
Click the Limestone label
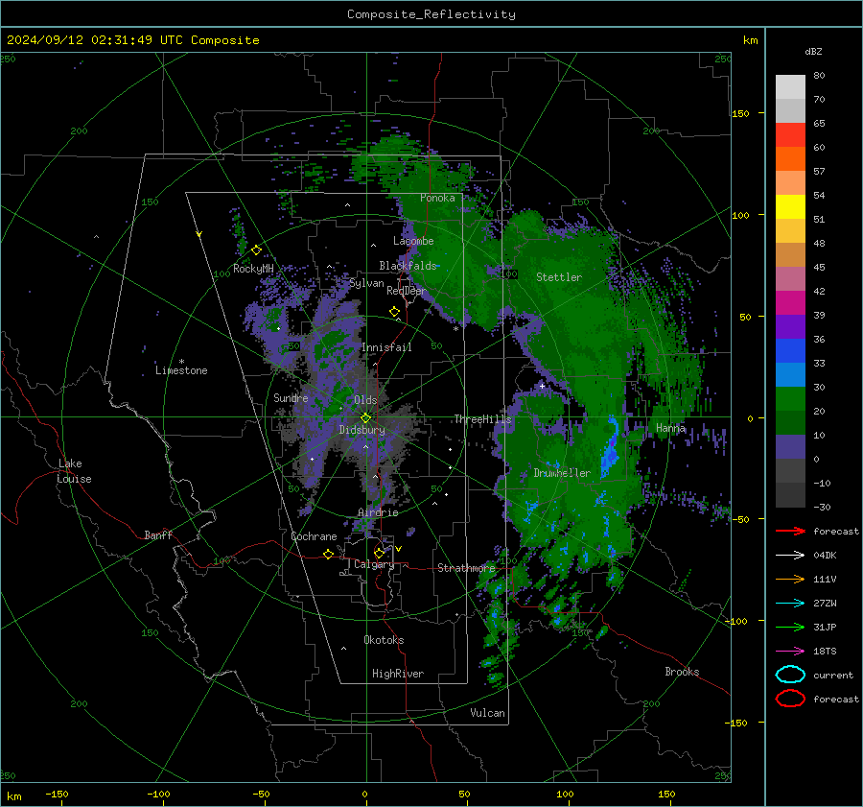(x=181, y=370)
